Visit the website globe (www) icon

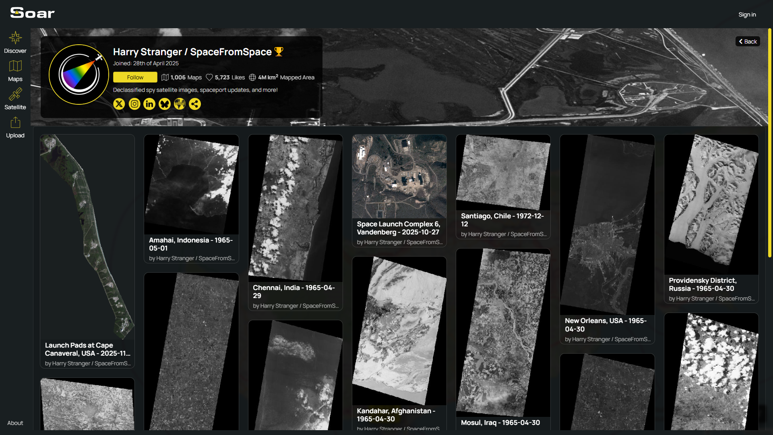pyautogui.click(x=180, y=104)
